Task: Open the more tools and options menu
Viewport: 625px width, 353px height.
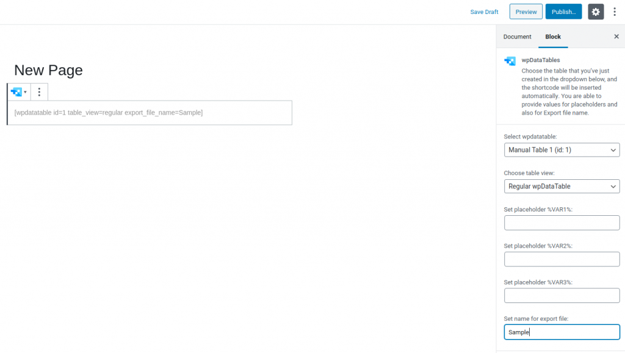Action: tap(615, 12)
